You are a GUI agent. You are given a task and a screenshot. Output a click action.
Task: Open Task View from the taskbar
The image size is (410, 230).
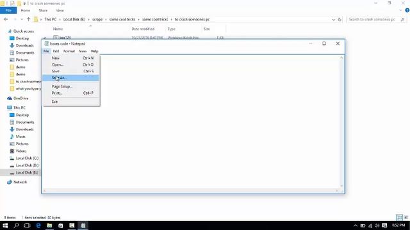[27, 226]
